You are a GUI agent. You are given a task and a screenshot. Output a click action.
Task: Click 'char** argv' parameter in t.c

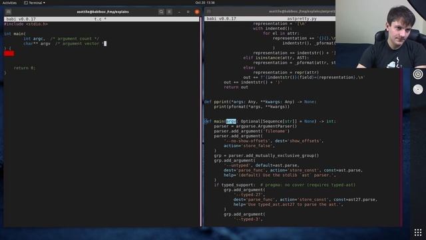click(x=37, y=44)
